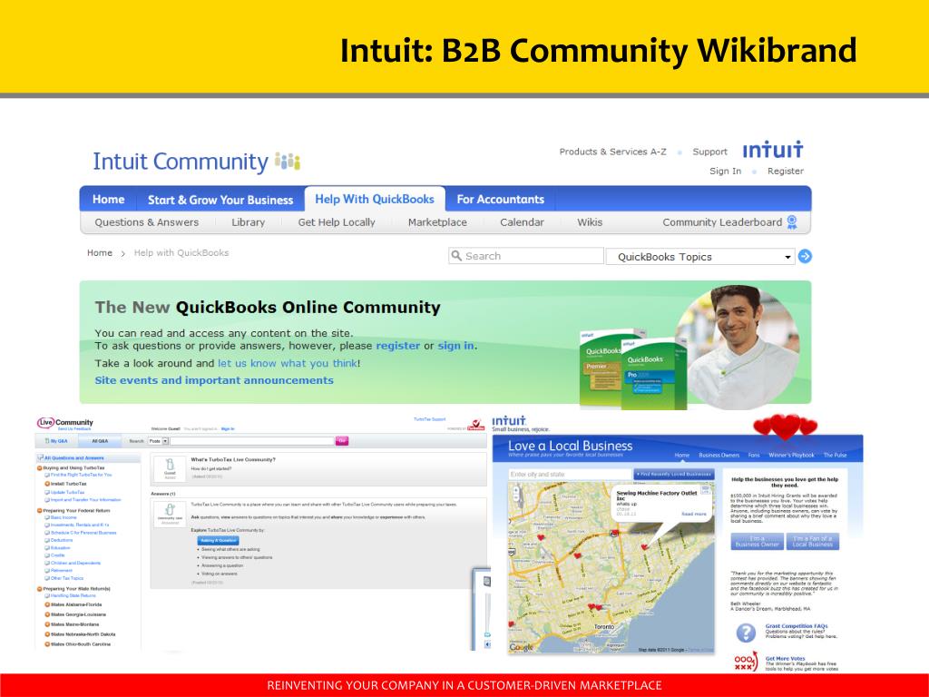Click I'm a Fan of a Local Business button
Image resolution: width=929 pixels, height=697 pixels.
[x=812, y=542]
